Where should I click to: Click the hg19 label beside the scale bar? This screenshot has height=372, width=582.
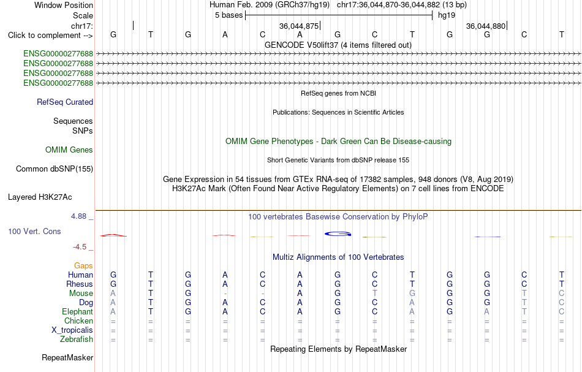pyautogui.click(x=447, y=15)
